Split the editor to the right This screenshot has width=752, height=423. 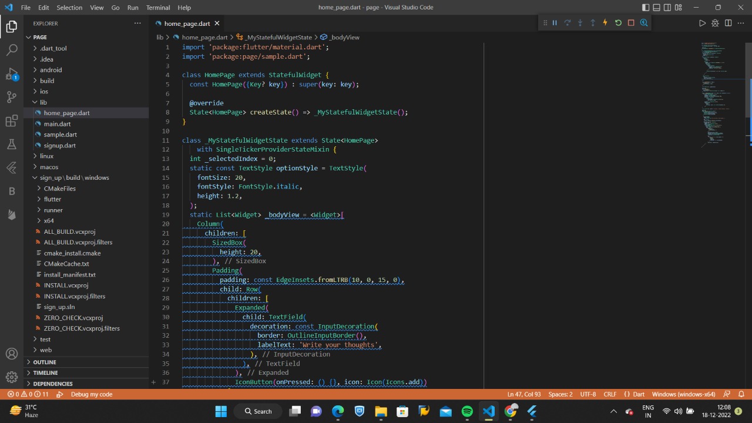point(728,23)
